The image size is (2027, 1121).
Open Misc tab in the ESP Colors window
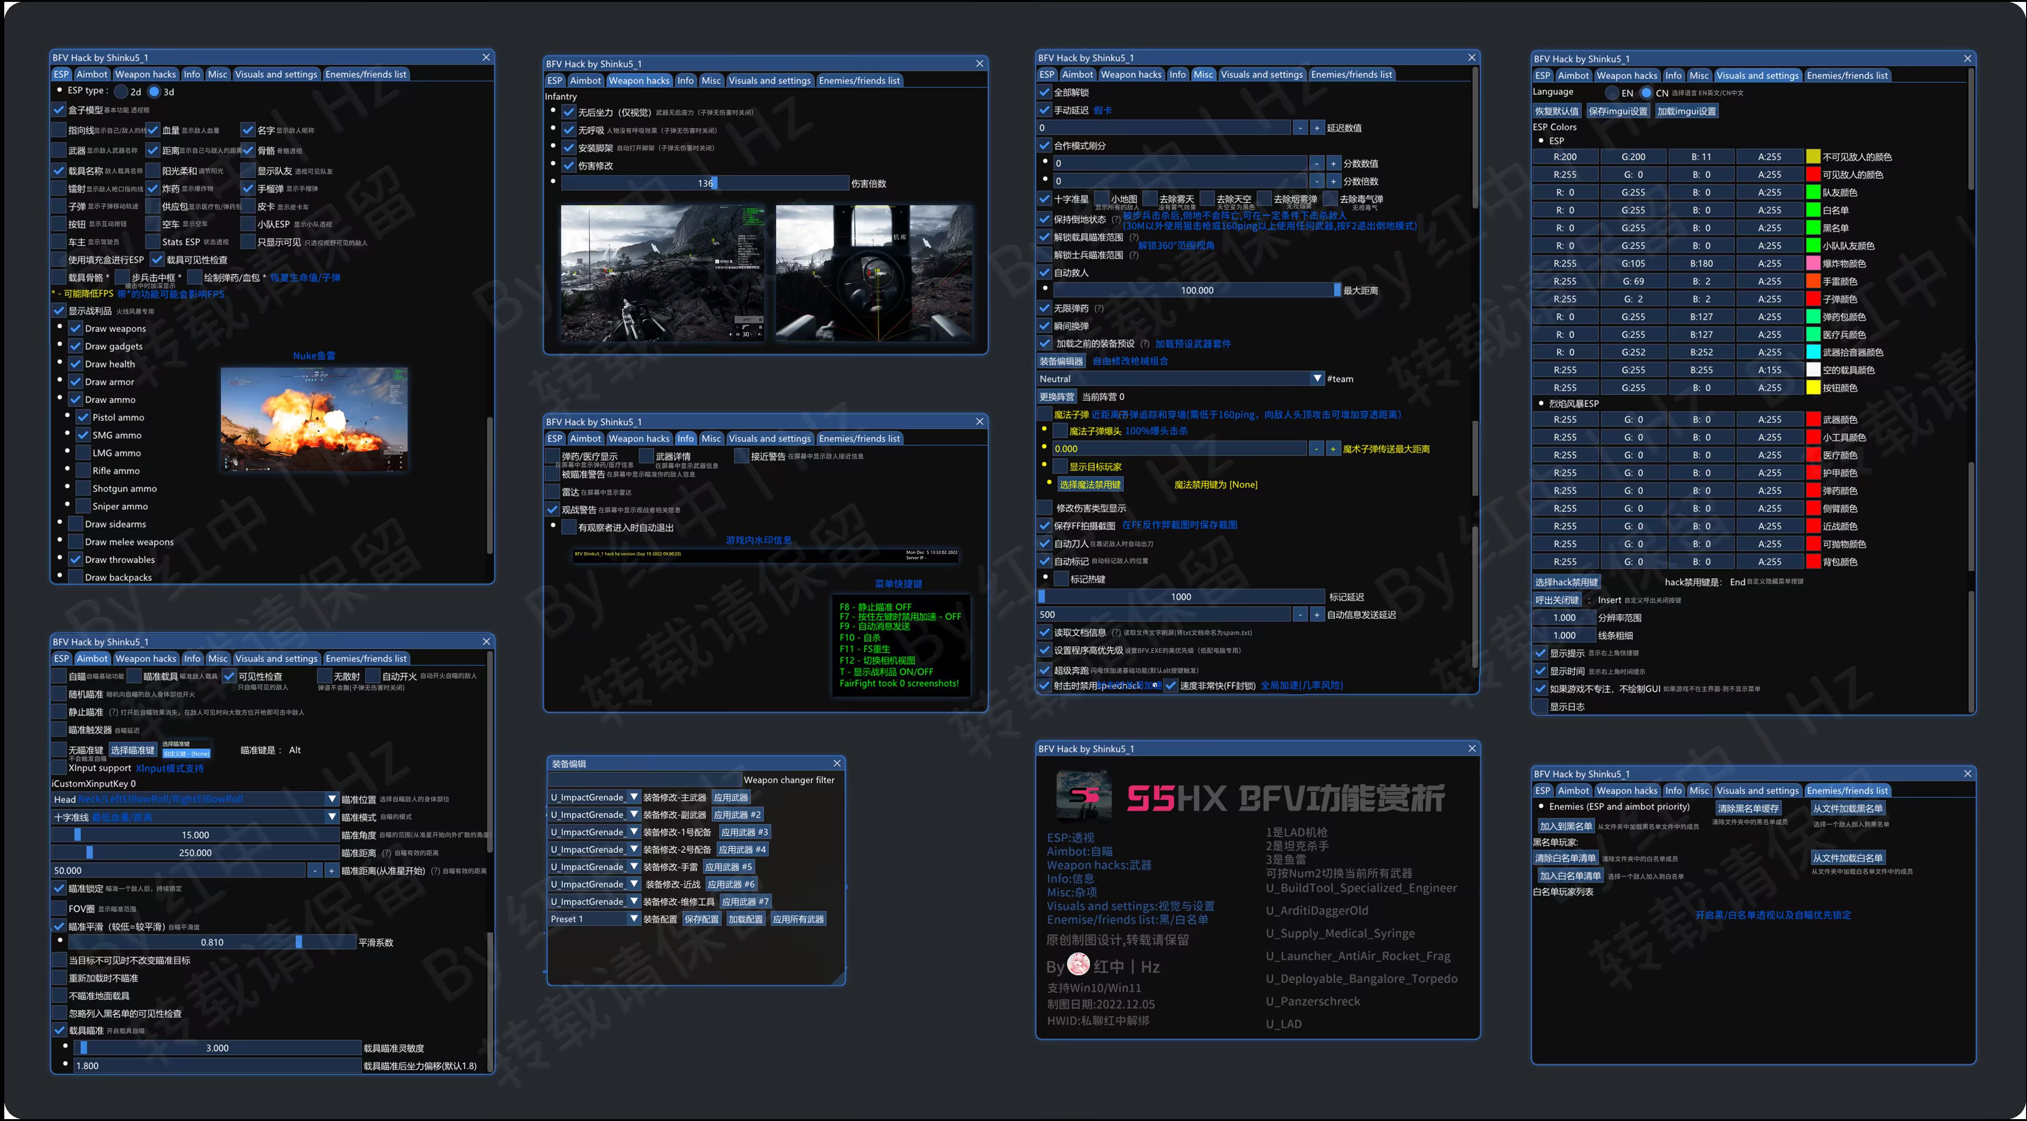click(x=1699, y=76)
